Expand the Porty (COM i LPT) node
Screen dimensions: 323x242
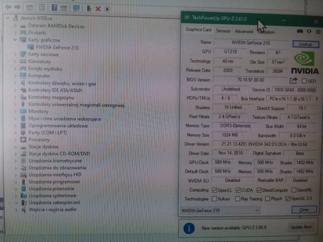pyautogui.click(x=16, y=132)
